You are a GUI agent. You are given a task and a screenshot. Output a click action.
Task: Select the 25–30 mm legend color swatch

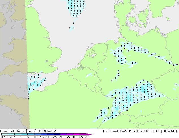tap(57, 134)
